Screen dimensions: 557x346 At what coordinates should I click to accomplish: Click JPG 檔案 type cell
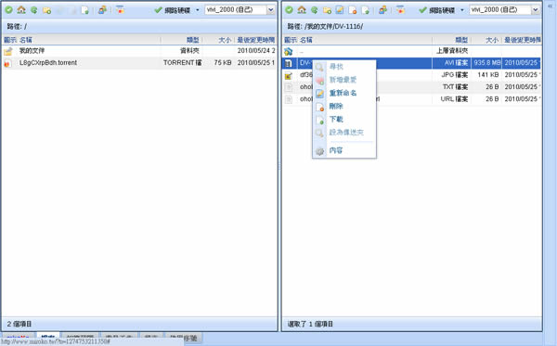pos(455,75)
